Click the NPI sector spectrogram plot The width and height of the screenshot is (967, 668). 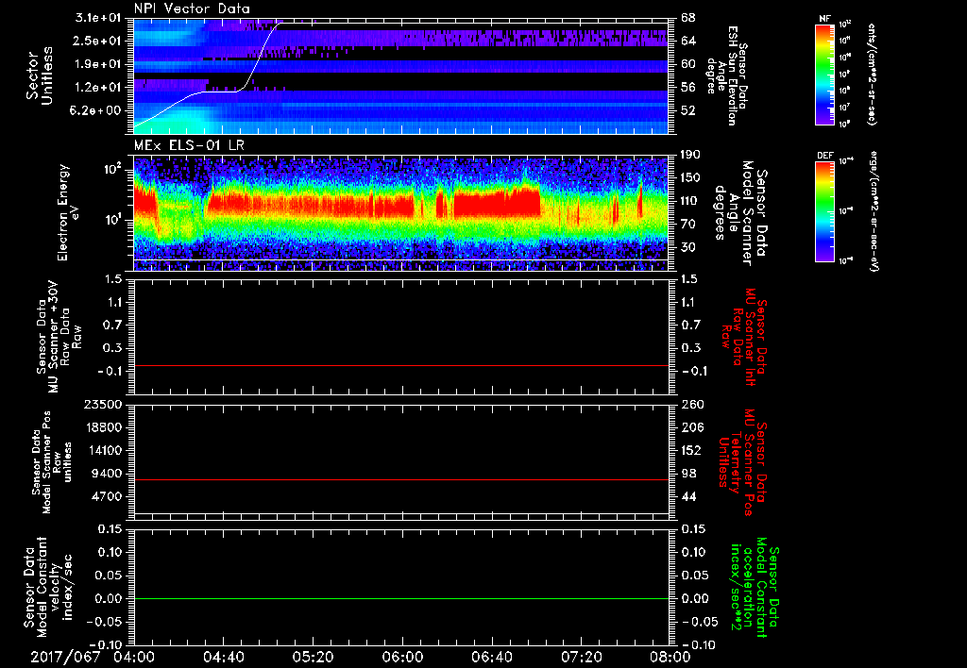(x=400, y=76)
